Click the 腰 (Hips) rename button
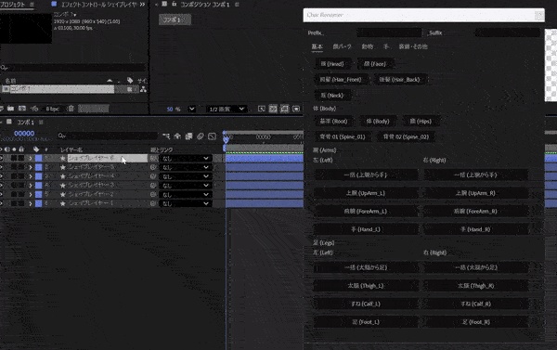The width and height of the screenshot is (557, 350). tap(421, 122)
